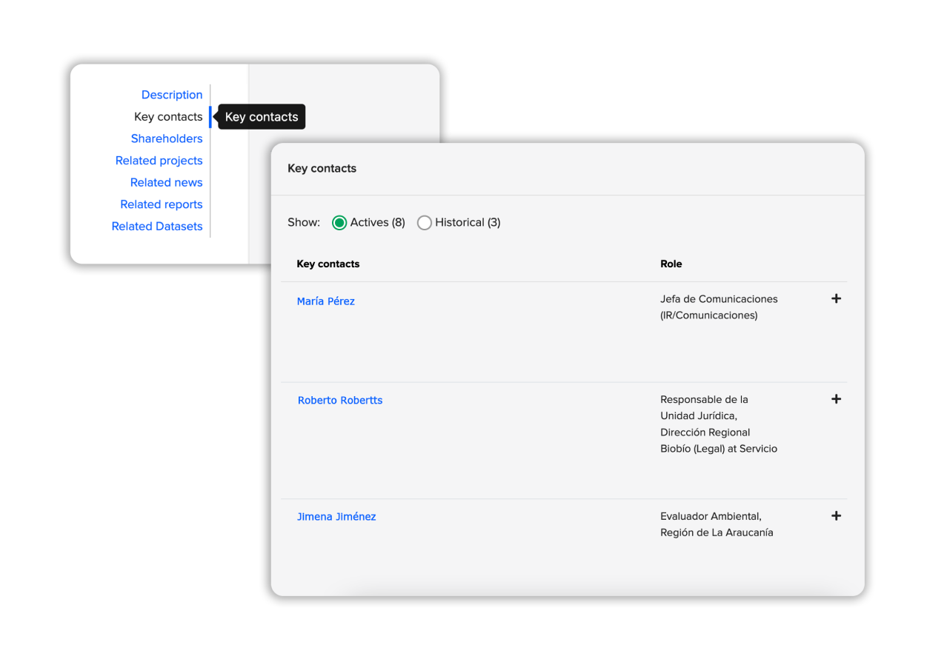Click the Key contacts tooltip bubble
Image resolution: width=927 pixels, height=645 pixels.
(261, 116)
